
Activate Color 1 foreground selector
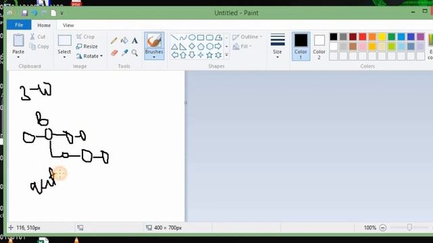[300, 47]
